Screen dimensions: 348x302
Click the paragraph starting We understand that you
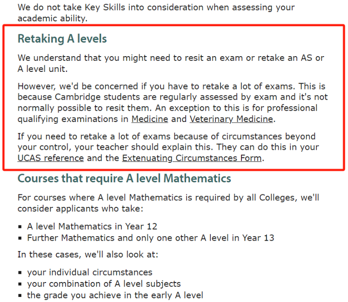[171, 63]
